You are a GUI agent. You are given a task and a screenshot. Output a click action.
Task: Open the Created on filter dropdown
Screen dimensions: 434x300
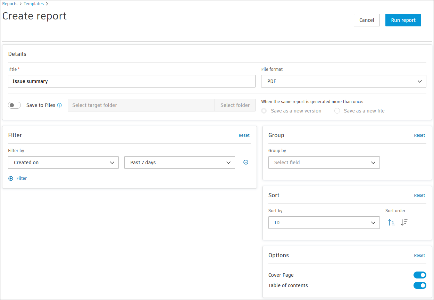(63, 162)
